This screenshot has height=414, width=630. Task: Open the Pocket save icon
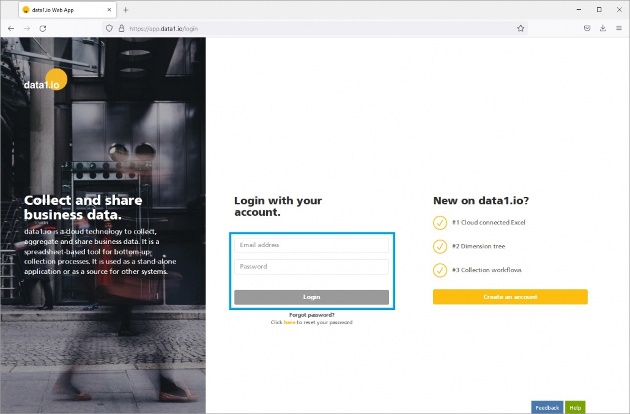pos(587,28)
